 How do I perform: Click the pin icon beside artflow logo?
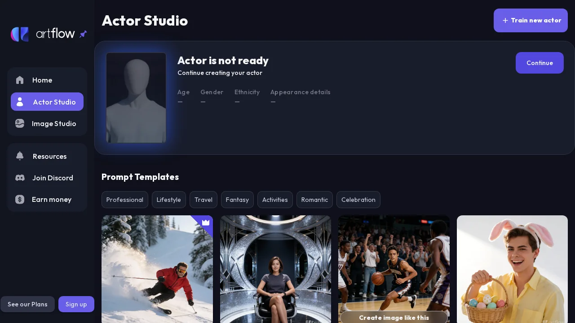[x=83, y=34]
